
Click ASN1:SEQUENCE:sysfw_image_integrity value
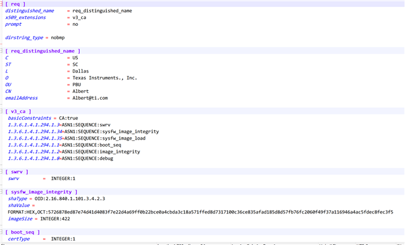coord(111,131)
